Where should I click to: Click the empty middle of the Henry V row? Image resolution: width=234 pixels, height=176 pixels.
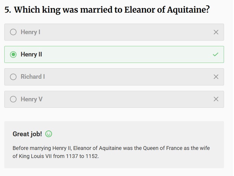(x=127, y=99)
